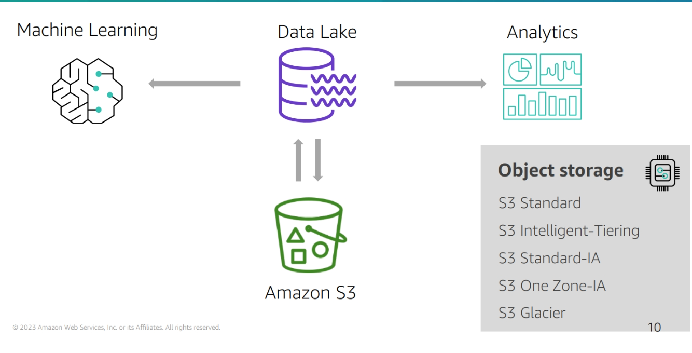This screenshot has height=353, width=692.
Task: Click the arrow pointing to Analytics
Action: coord(440,84)
